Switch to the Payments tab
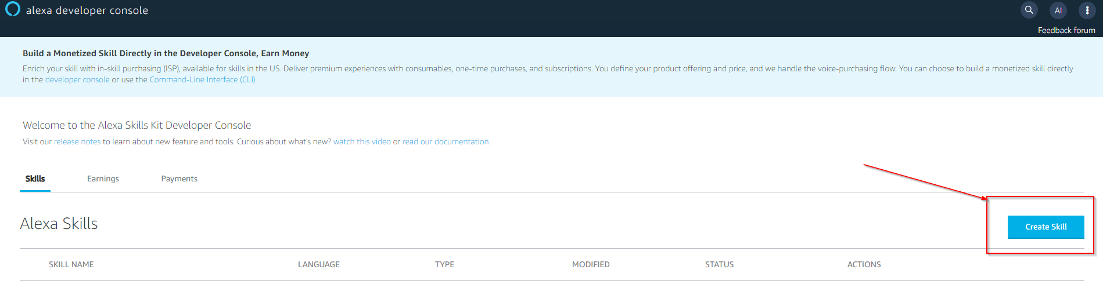This screenshot has height=284, width=1103. (x=179, y=179)
